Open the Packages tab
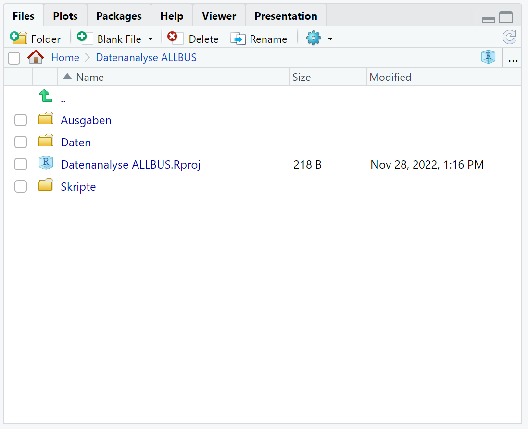This screenshot has width=528, height=429. (119, 16)
